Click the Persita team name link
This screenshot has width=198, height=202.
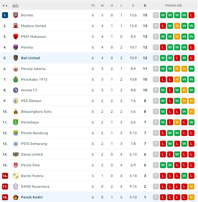click(x=27, y=47)
